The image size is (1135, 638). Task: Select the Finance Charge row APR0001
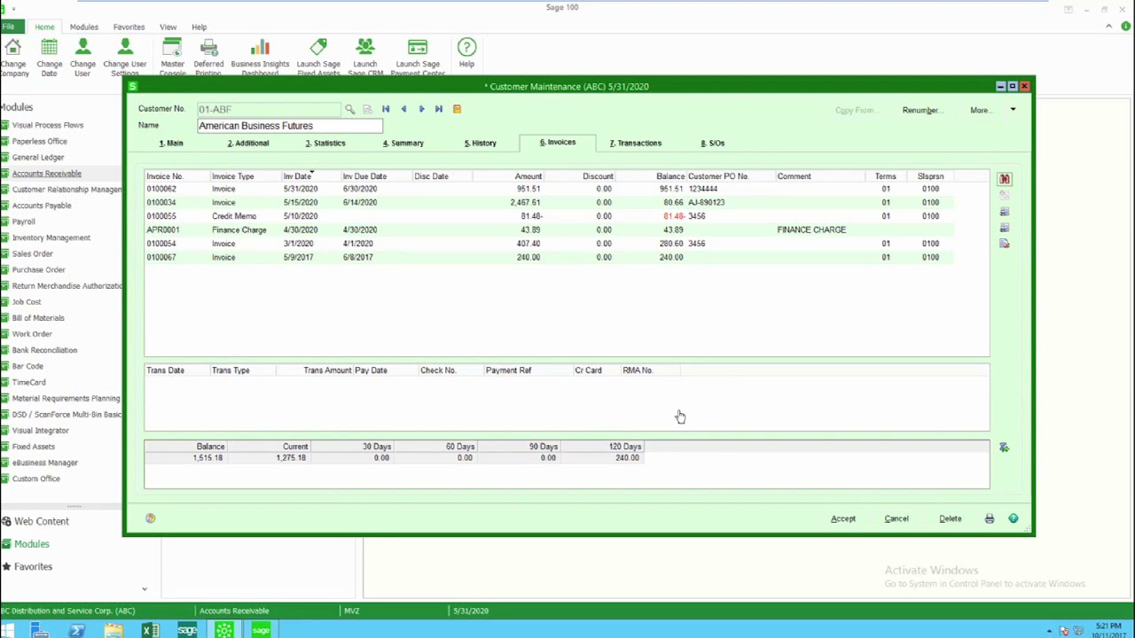550,230
